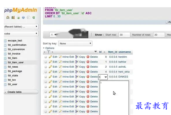The image size is (171, 115).
Task: Click ascending sort arrow beside id
Action: (104, 52)
